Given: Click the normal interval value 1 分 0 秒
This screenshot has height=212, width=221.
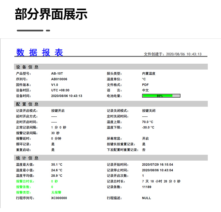Looking at the screenshot, I should click(x=59, y=127).
